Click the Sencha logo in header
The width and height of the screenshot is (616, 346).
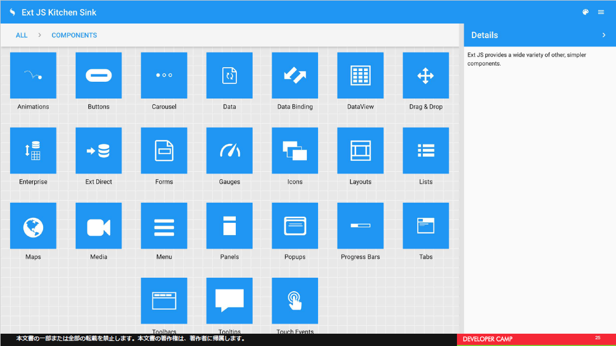pyautogui.click(x=12, y=12)
